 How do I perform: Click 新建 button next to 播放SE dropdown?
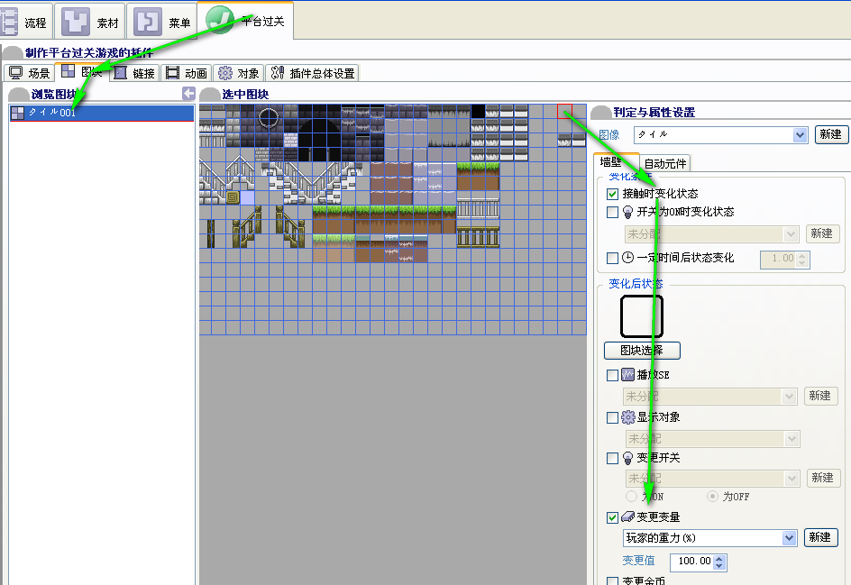[x=820, y=396]
